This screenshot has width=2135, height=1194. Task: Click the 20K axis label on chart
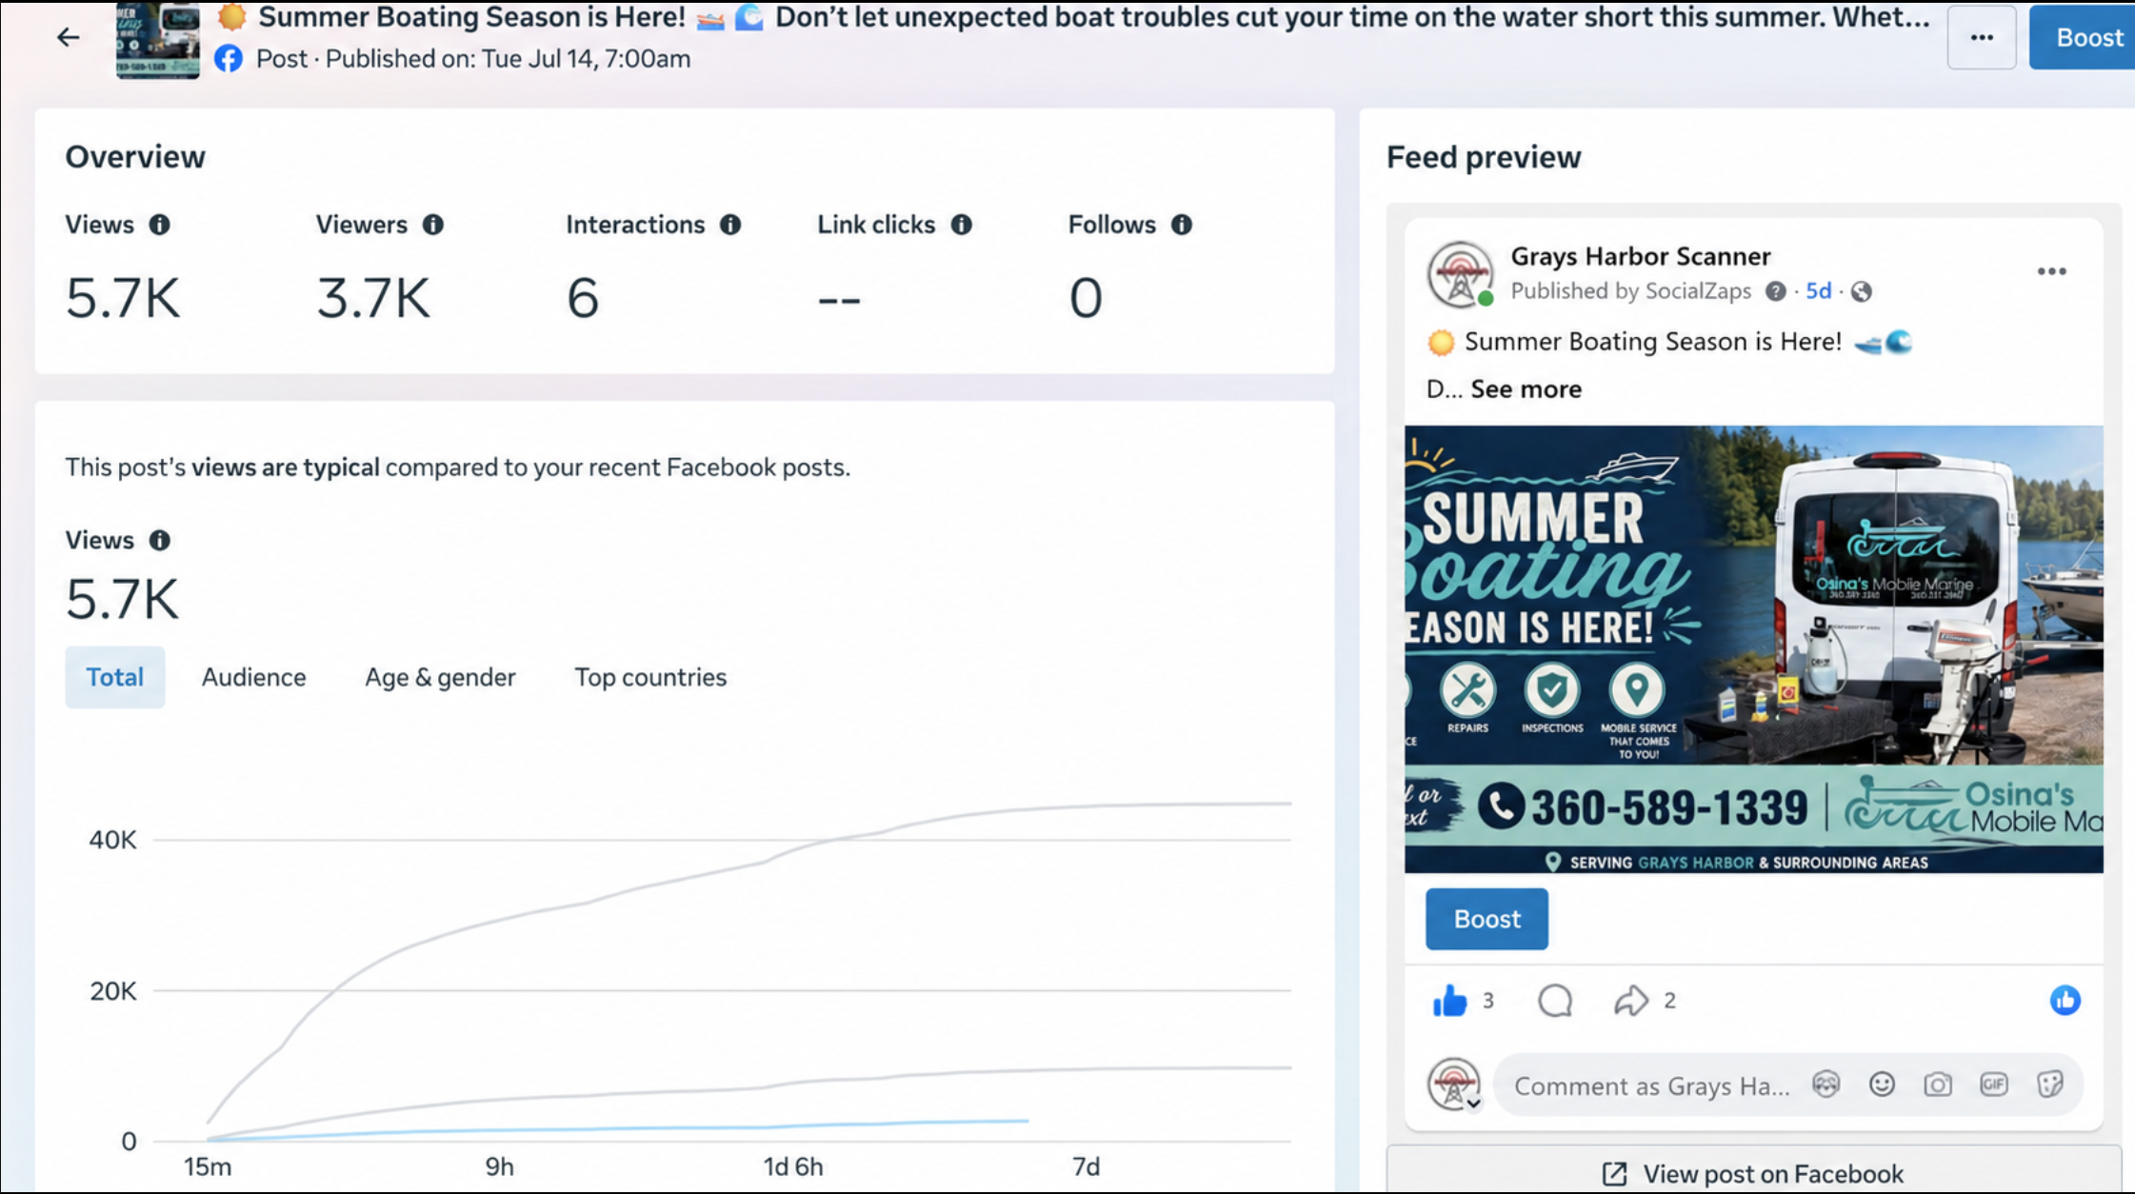112,991
